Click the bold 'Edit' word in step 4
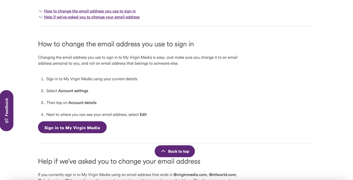 pos(143,114)
